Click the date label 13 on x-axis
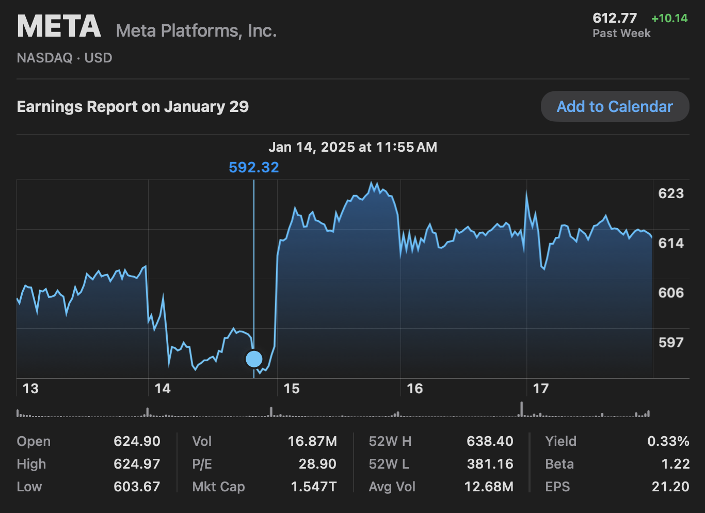This screenshot has width=705, height=513. point(30,389)
